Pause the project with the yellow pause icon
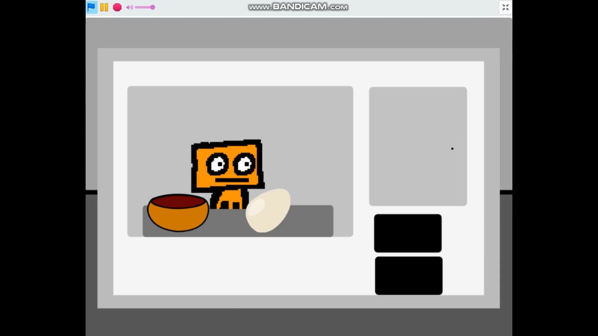 [x=104, y=7]
